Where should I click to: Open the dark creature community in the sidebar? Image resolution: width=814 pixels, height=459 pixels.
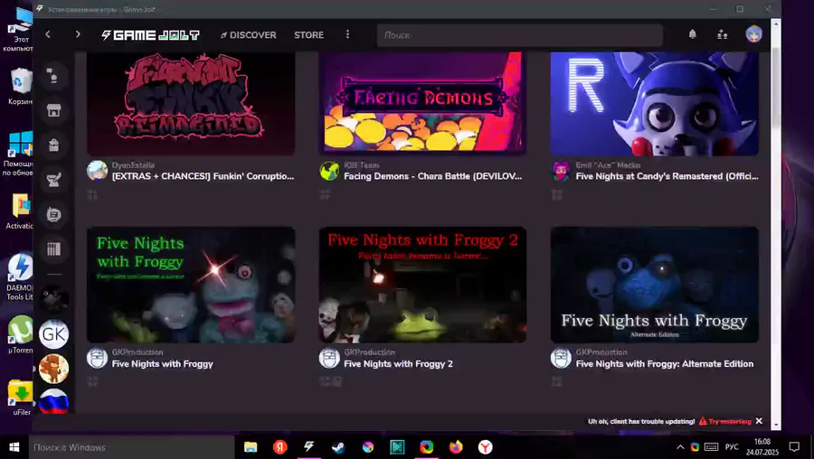(x=53, y=298)
